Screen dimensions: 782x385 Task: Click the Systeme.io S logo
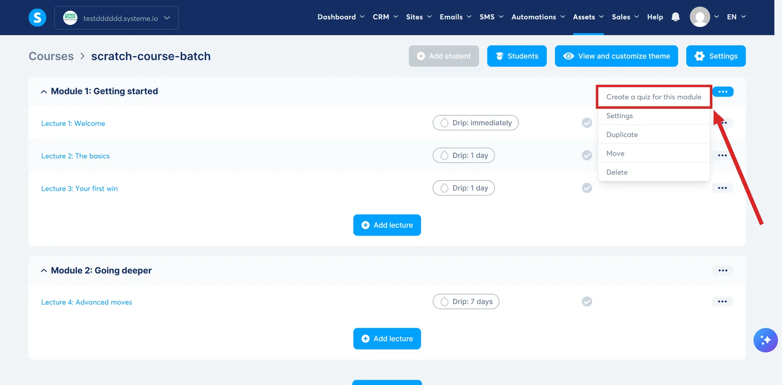[x=37, y=18]
